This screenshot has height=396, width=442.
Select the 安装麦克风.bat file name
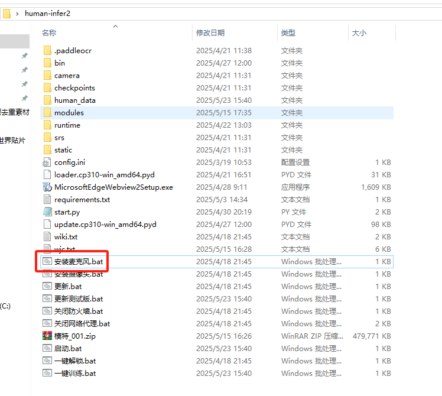79,261
